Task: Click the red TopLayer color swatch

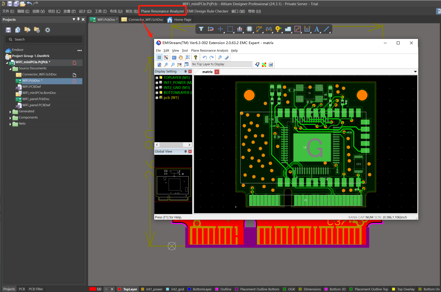Action: (119, 289)
